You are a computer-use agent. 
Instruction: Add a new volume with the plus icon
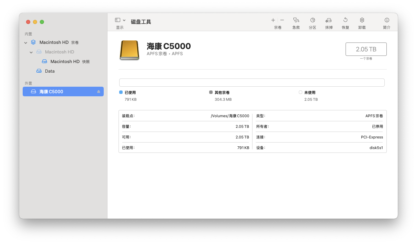point(273,20)
